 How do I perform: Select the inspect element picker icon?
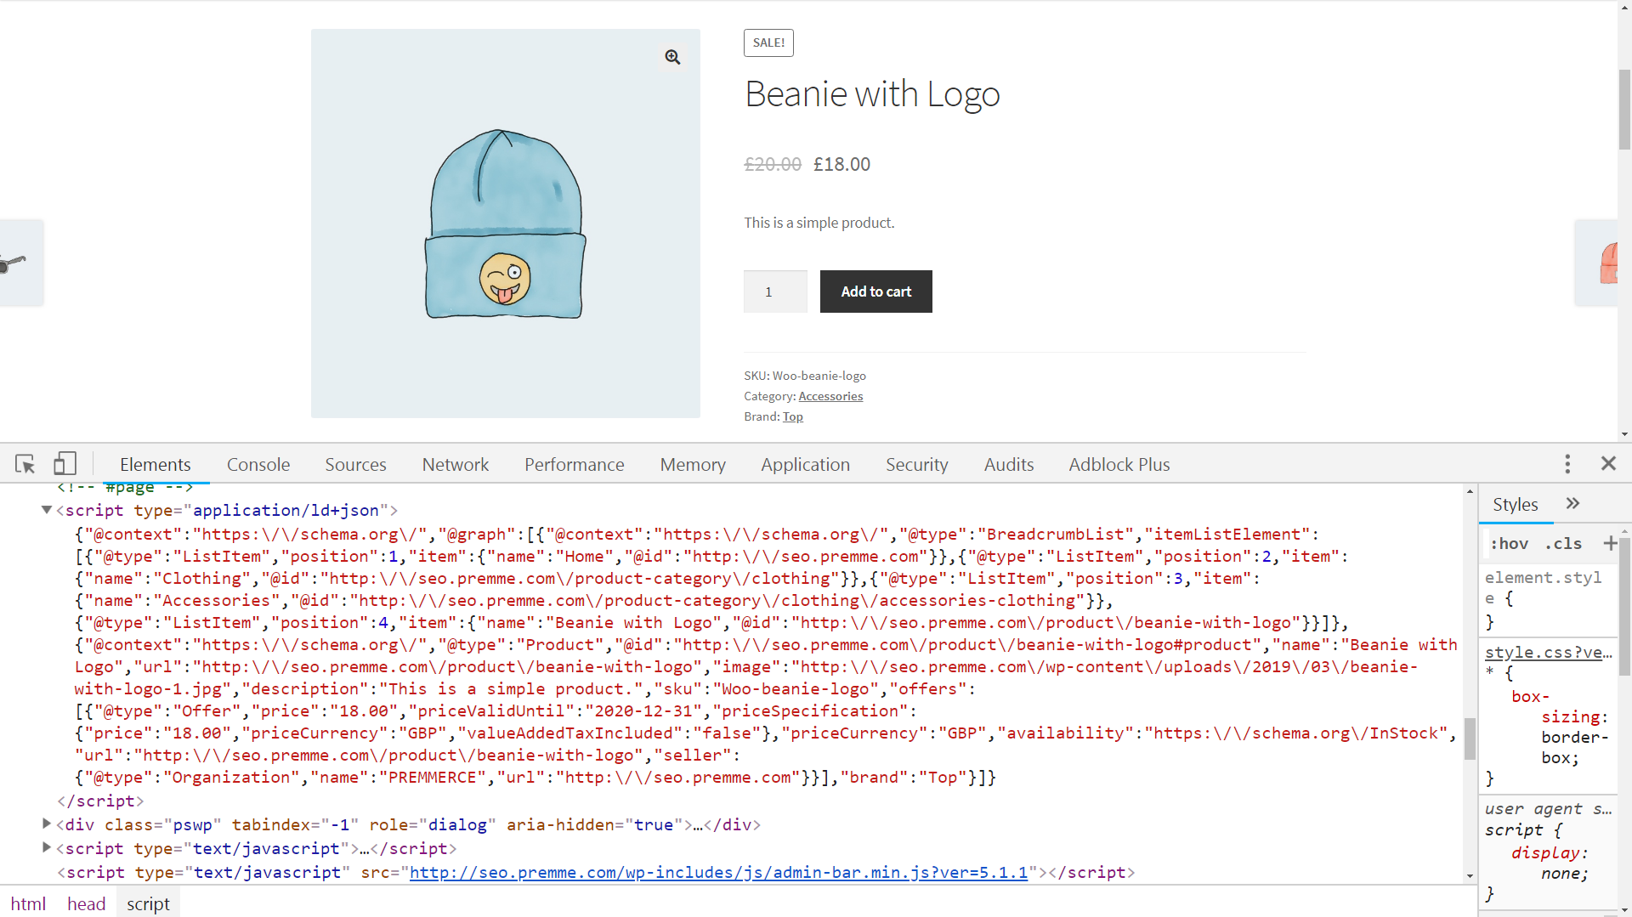(25, 464)
